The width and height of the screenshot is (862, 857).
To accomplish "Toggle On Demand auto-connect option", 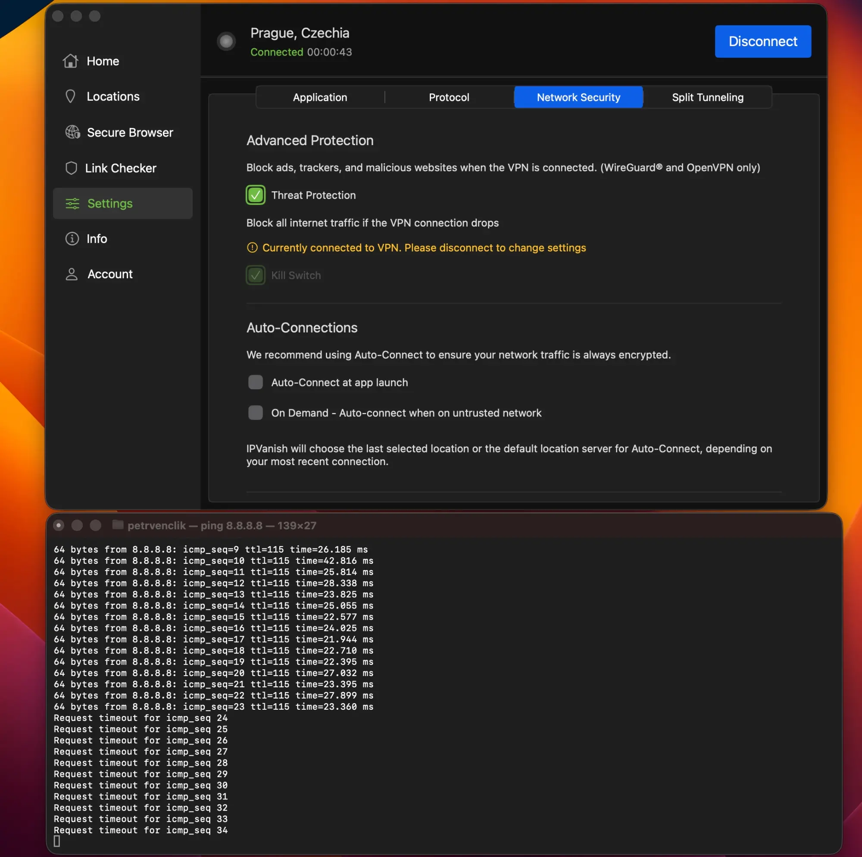I will [255, 413].
